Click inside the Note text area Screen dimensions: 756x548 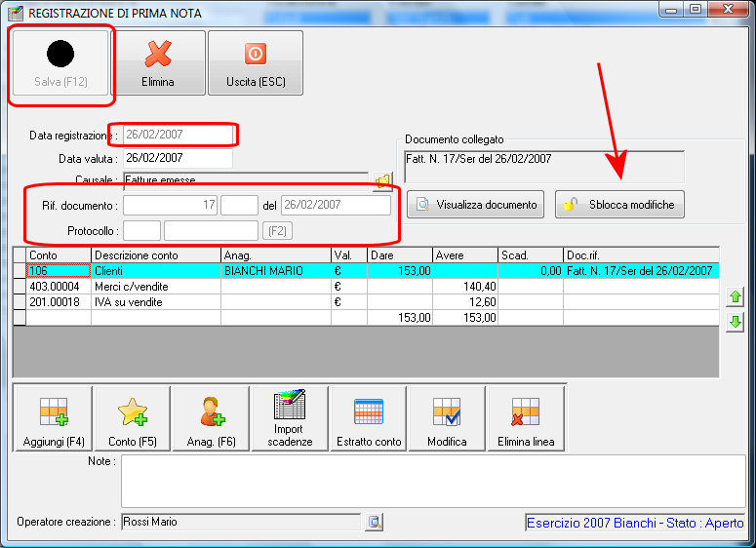(x=433, y=481)
